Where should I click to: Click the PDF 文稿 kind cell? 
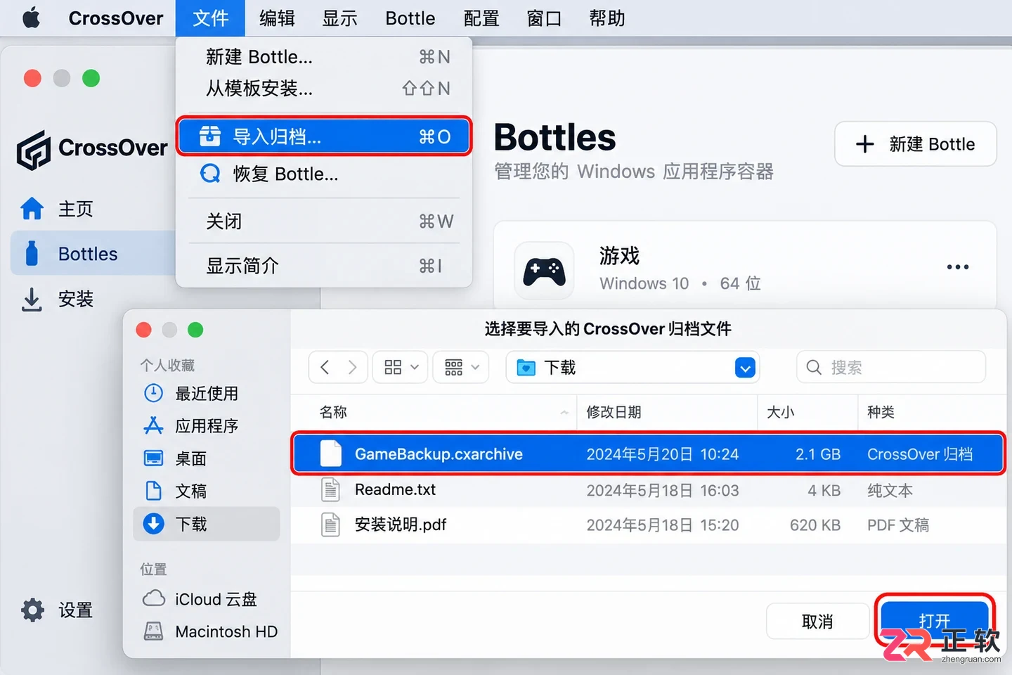[897, 525]
